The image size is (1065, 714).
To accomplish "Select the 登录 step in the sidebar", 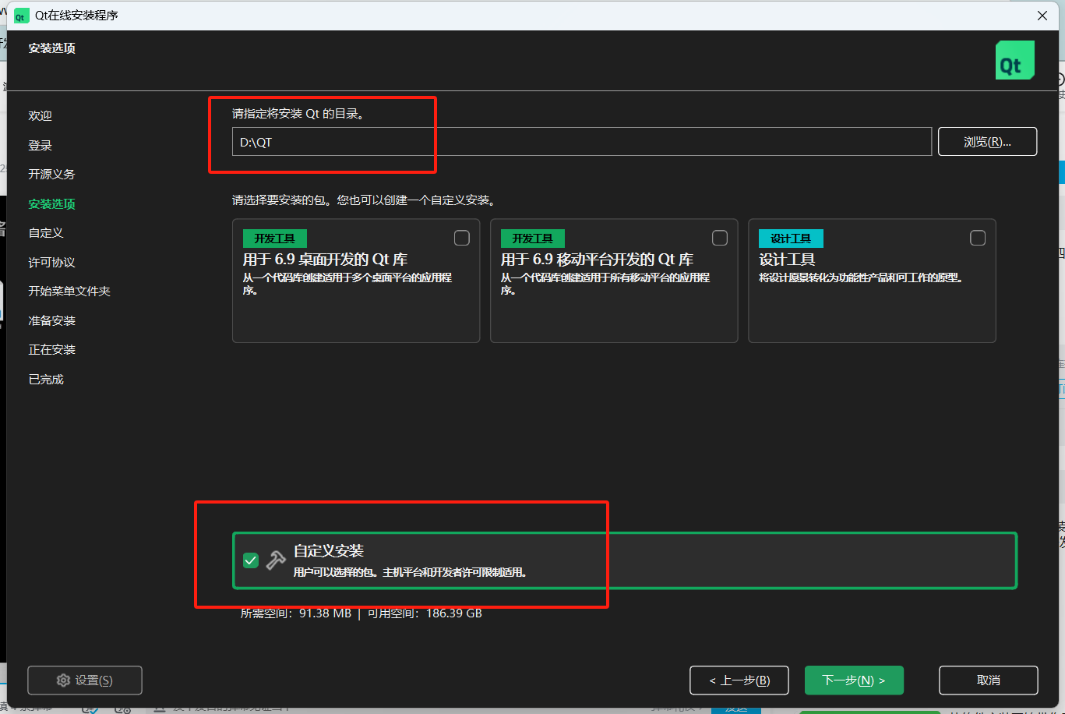I will click(41, 145).
